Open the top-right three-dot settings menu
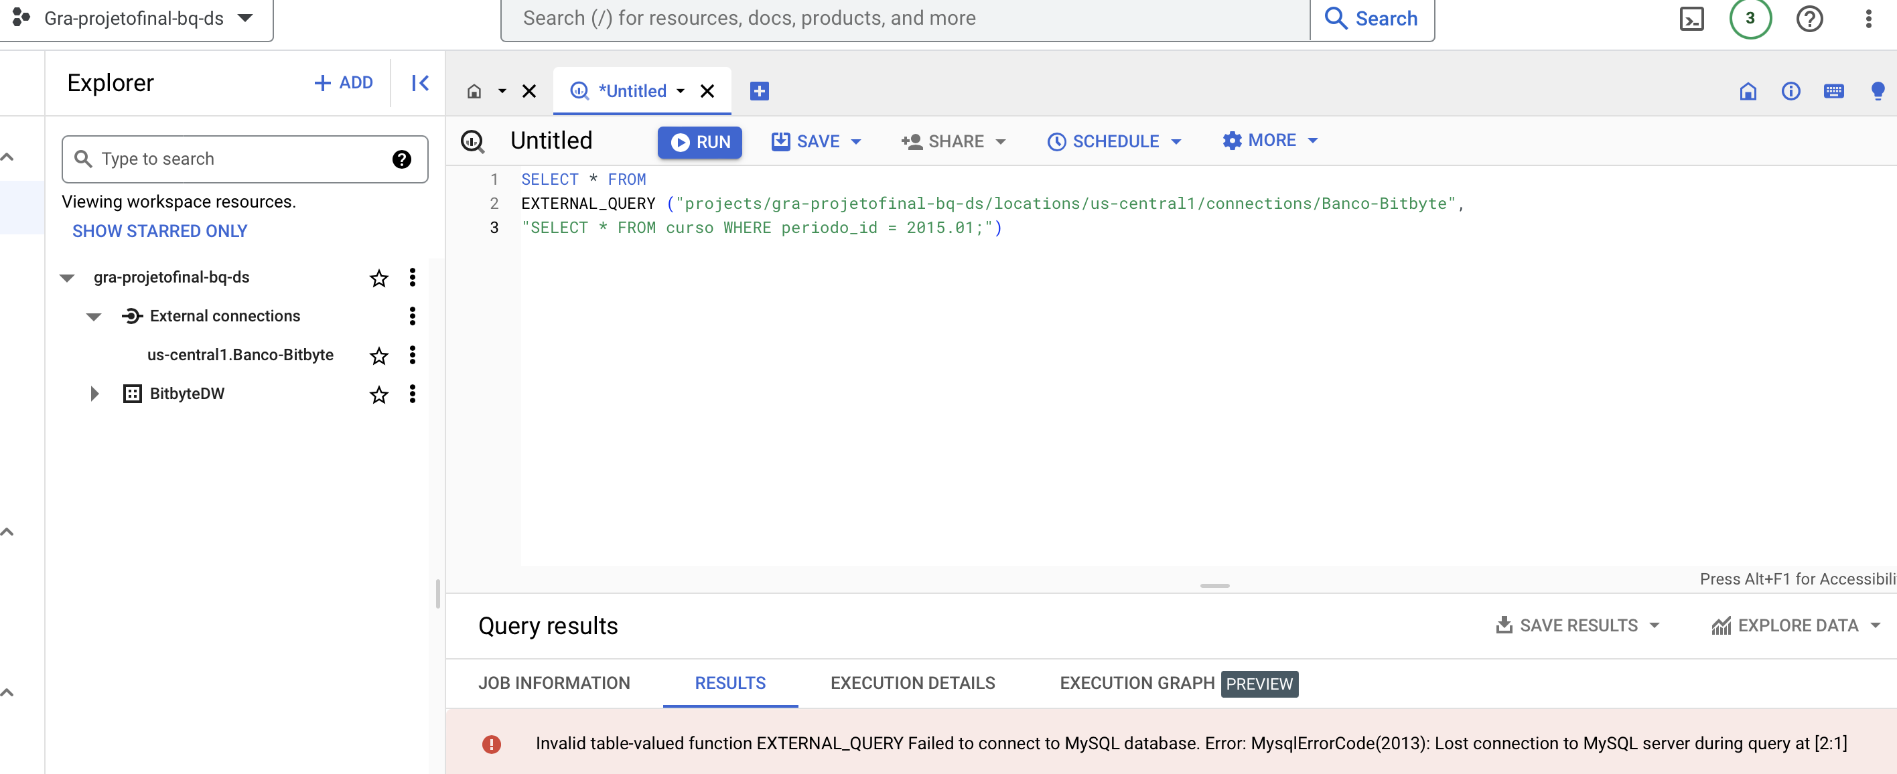The height and width of the screenshot is (774, 1897). click(1868, 18)
